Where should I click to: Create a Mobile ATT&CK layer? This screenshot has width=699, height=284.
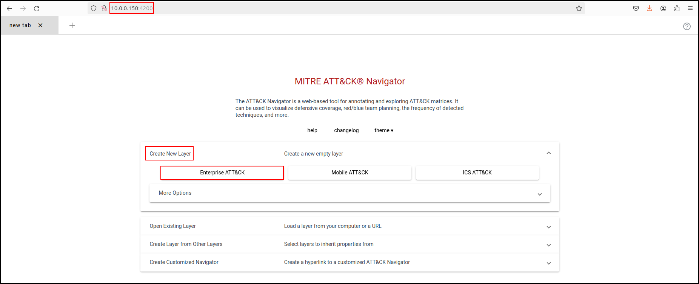(x=350, y=173)
